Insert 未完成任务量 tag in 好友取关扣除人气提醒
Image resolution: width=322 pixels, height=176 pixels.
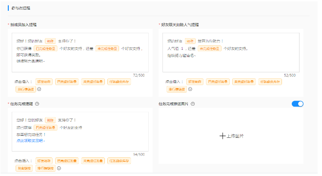[244, 82]
